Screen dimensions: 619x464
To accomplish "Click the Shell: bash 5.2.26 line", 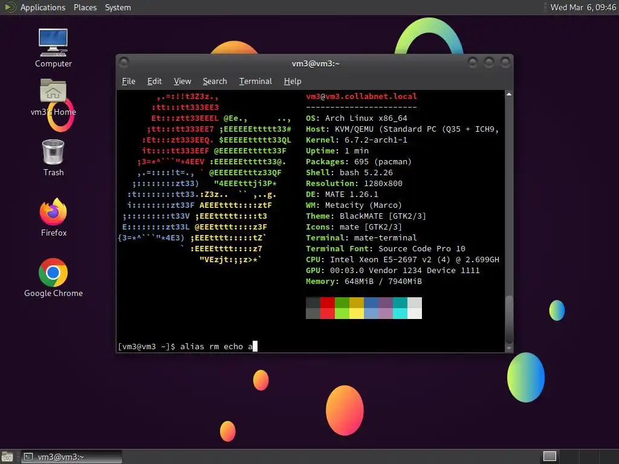I will pyautogui.click(x=349, y=172).
